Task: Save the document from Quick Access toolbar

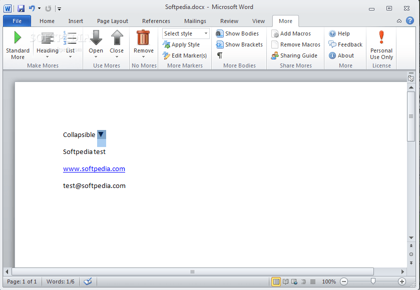Action: [x=21, y=8]
